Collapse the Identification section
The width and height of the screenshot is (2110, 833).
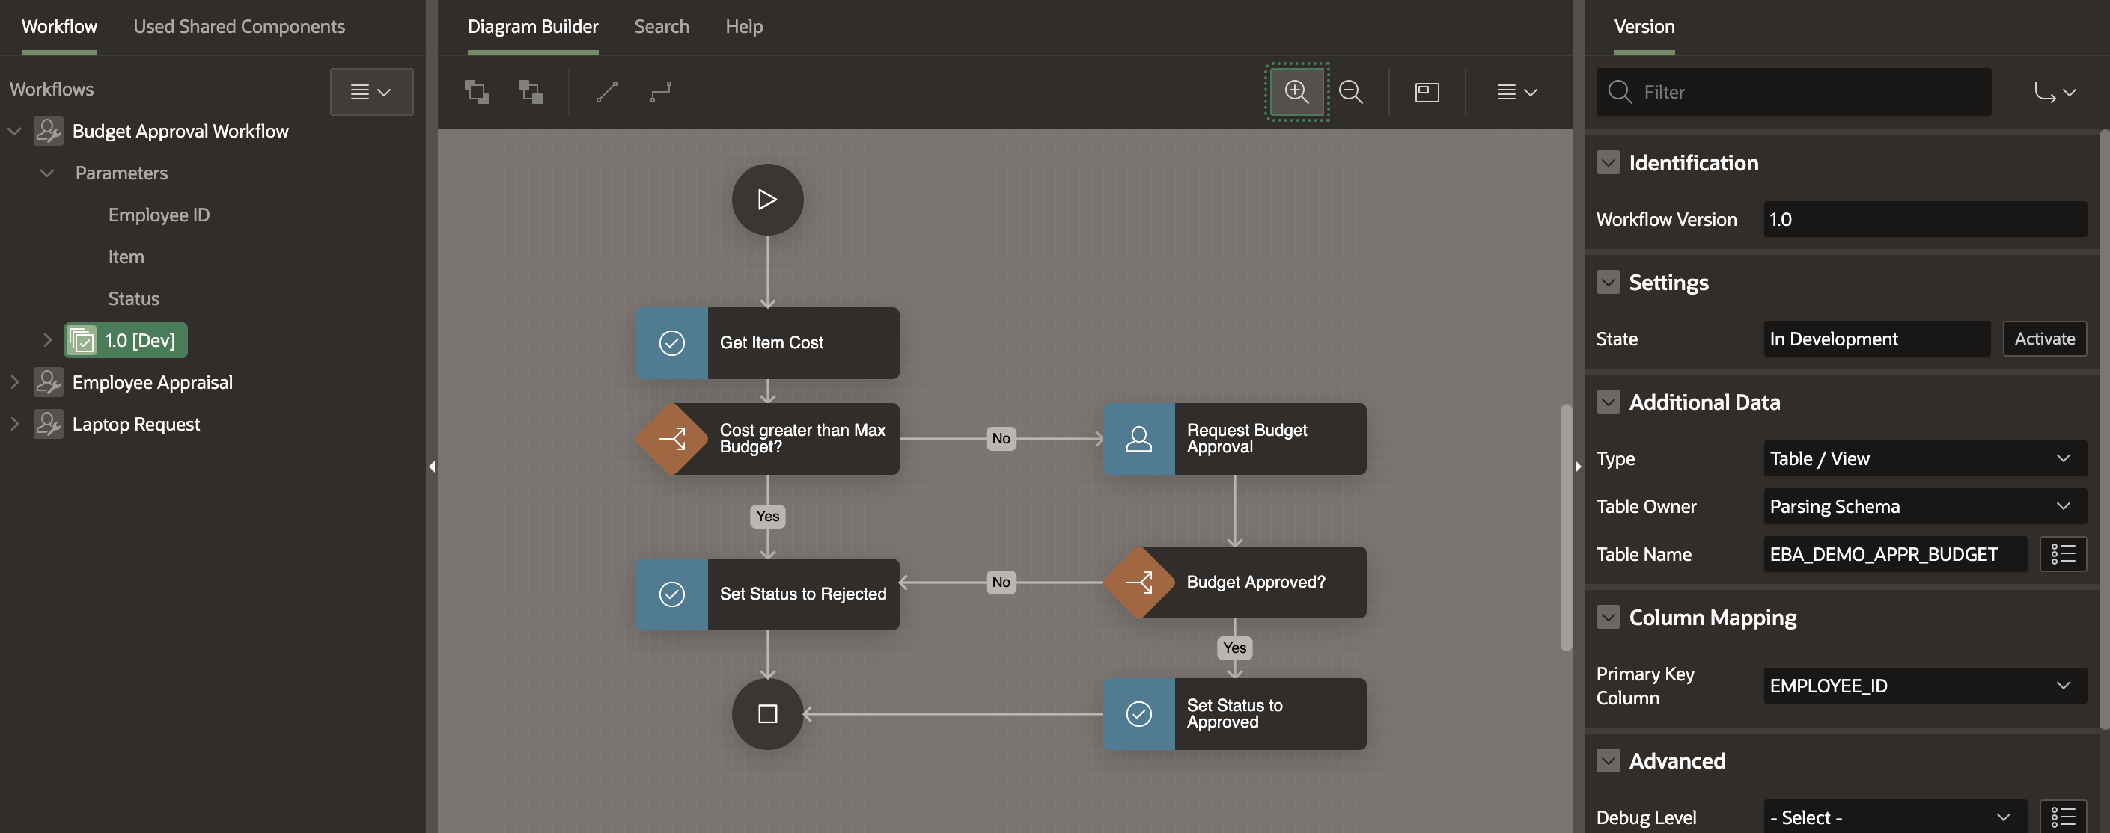(x=1608, y=163)
